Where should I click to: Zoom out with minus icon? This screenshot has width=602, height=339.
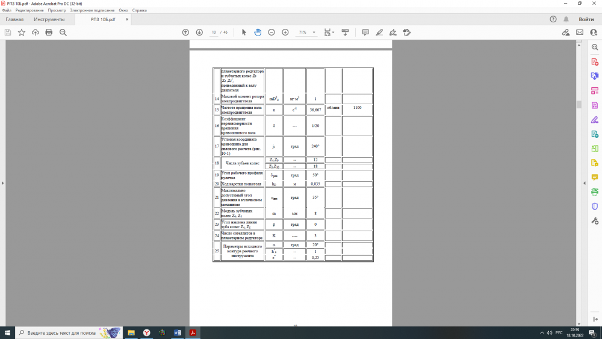pyautogui.click(x=272, y=33)
